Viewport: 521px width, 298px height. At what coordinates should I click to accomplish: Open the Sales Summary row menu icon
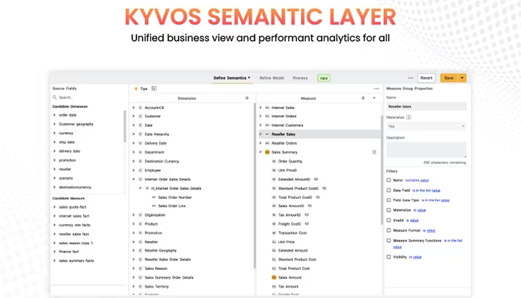point(374,152)
